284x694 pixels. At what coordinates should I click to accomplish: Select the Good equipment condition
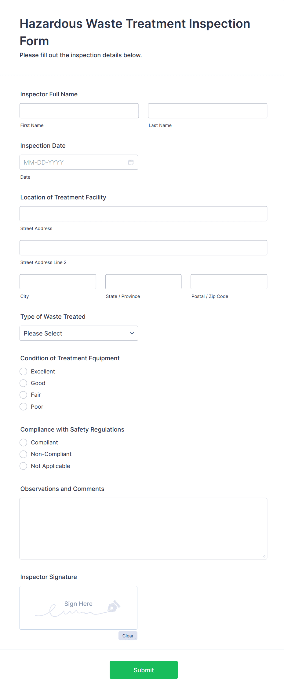point(24,383)
